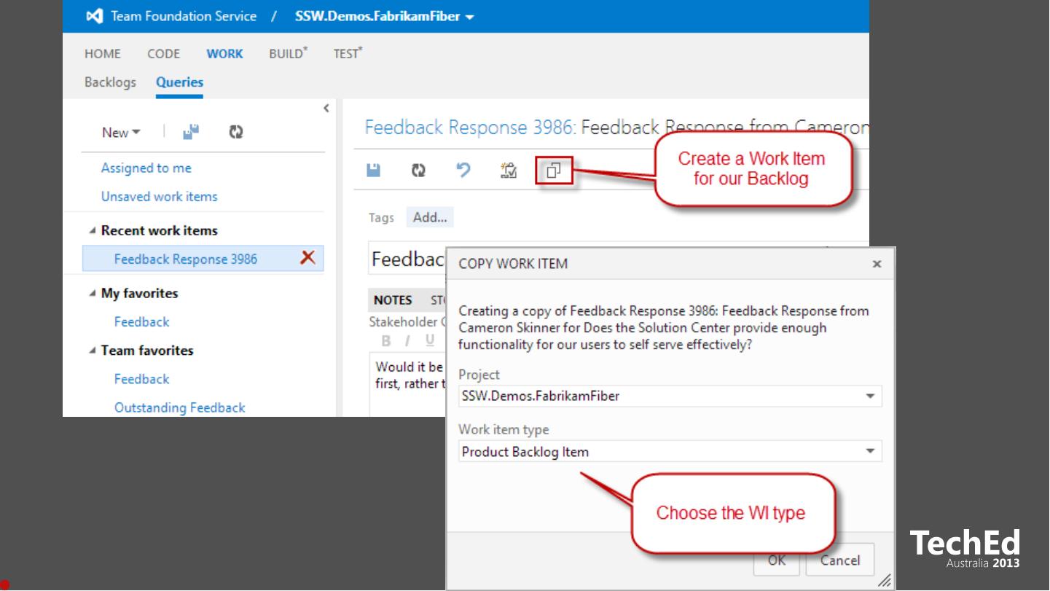Viewport: 1050px width, 591px height.
Task: Refresh the queries list in the left panel
Action: click(235, 132)
